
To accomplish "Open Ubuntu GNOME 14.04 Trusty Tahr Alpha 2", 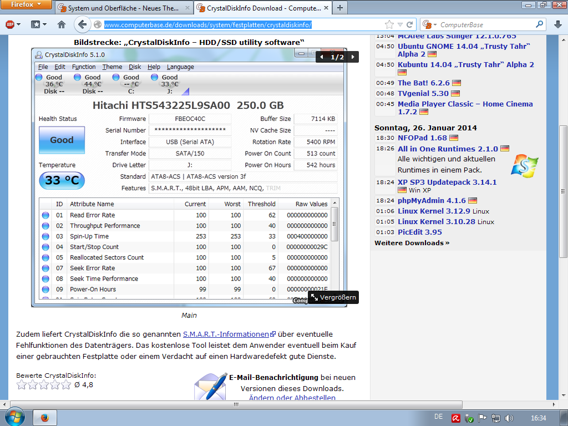I will [x=464, y=50].
